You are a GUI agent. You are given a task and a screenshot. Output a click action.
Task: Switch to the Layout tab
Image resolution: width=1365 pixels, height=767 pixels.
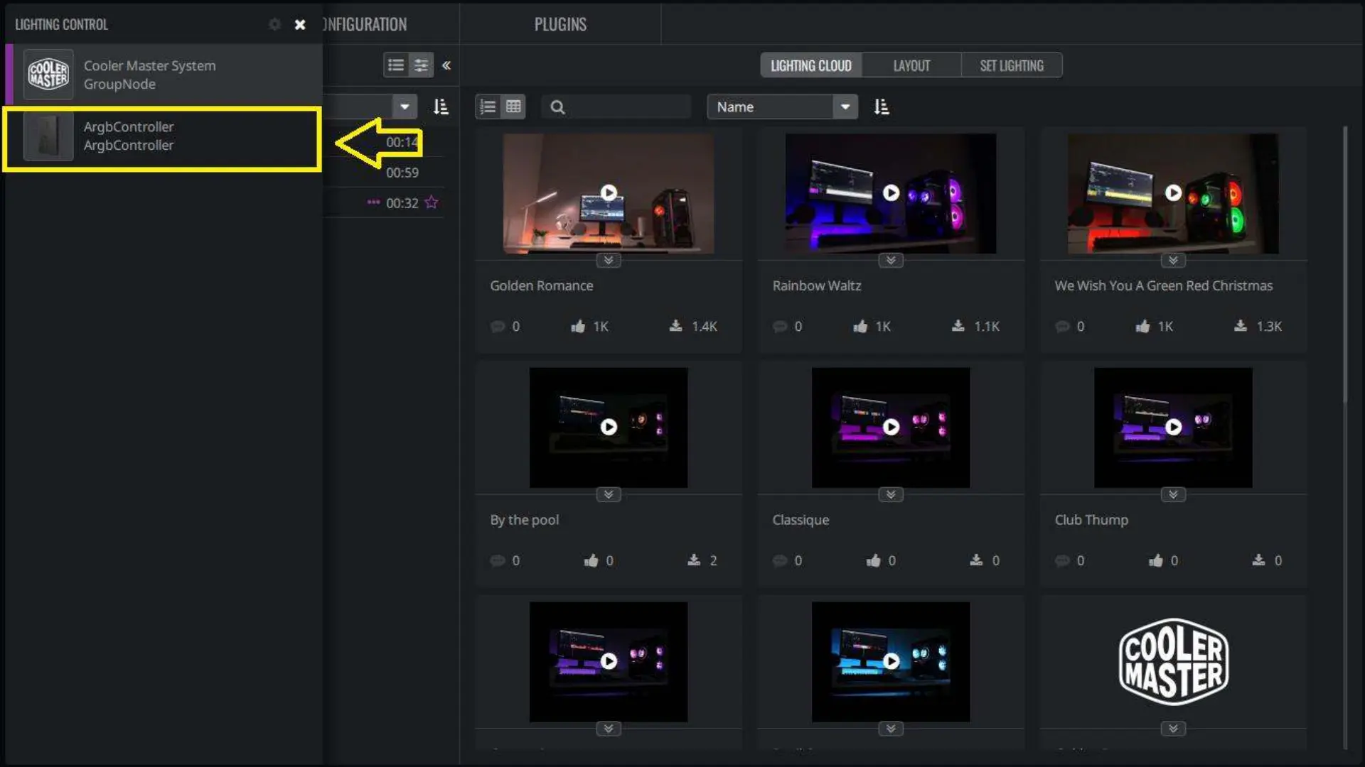pos(911,65)
